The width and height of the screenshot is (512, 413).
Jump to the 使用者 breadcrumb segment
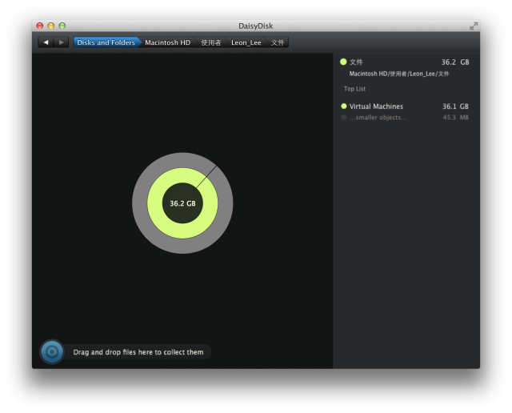tap(211, 42)
